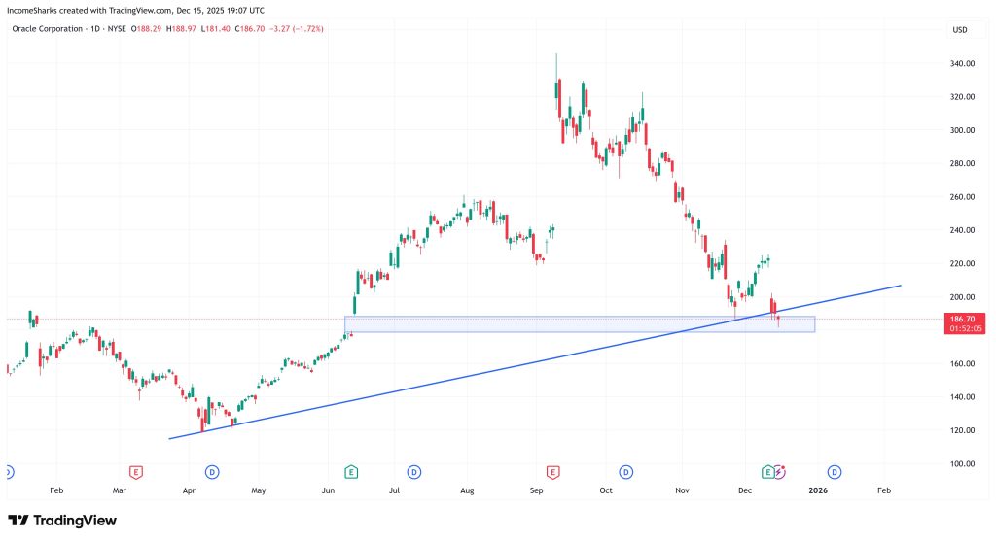Select the blue shaded support zone rectangle
Screen dimensions: 996x541
584,324
